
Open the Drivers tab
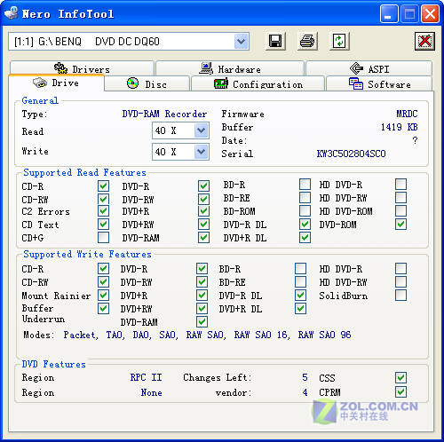coord(82,68)
